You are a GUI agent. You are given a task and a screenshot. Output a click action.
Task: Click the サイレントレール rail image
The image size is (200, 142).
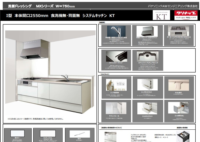pyautogui.click(x=116, y=107)
